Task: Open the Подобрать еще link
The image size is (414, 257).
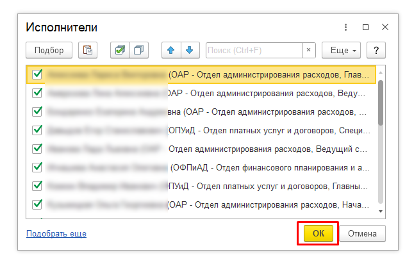Action: (56, 234)
